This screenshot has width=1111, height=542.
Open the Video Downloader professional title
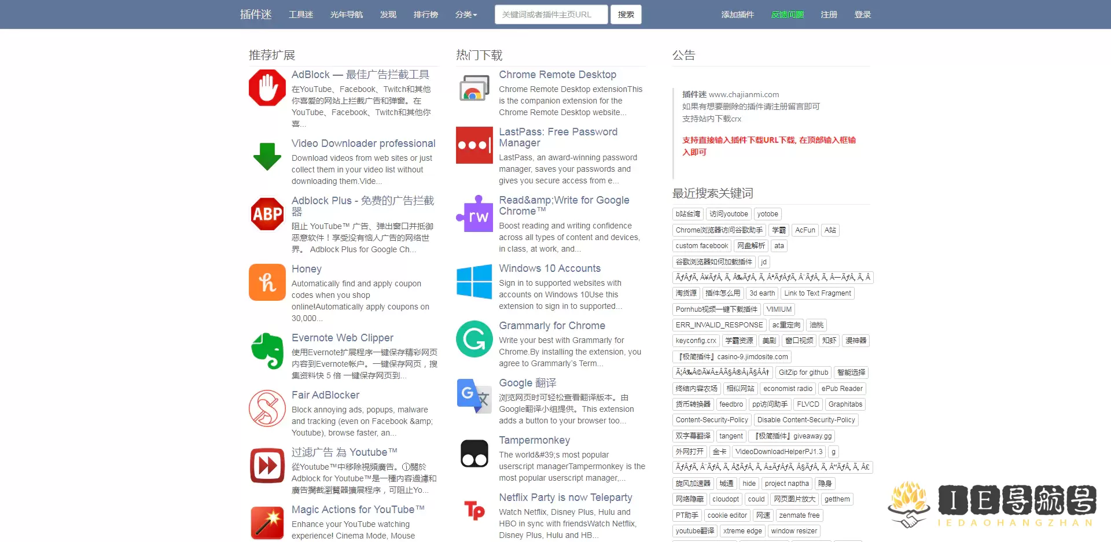click(x=363, y=143)
